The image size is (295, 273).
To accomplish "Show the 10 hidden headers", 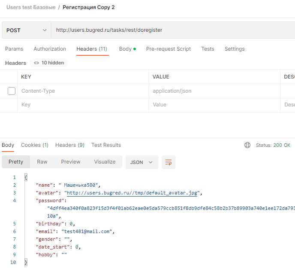I will point(49,63).
